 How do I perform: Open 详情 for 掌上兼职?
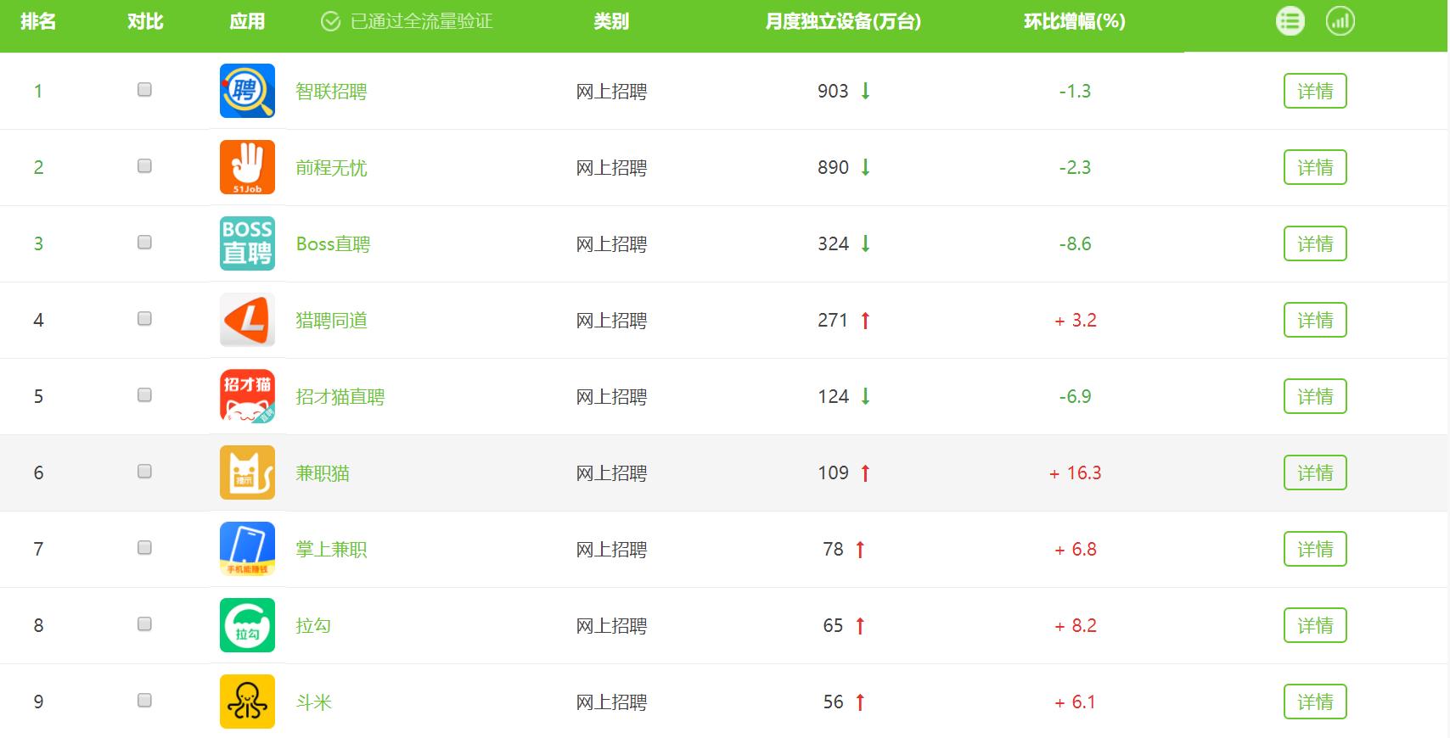(x=1315, y=549)
